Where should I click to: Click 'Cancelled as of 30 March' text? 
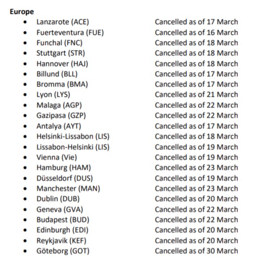pos(196,251)
